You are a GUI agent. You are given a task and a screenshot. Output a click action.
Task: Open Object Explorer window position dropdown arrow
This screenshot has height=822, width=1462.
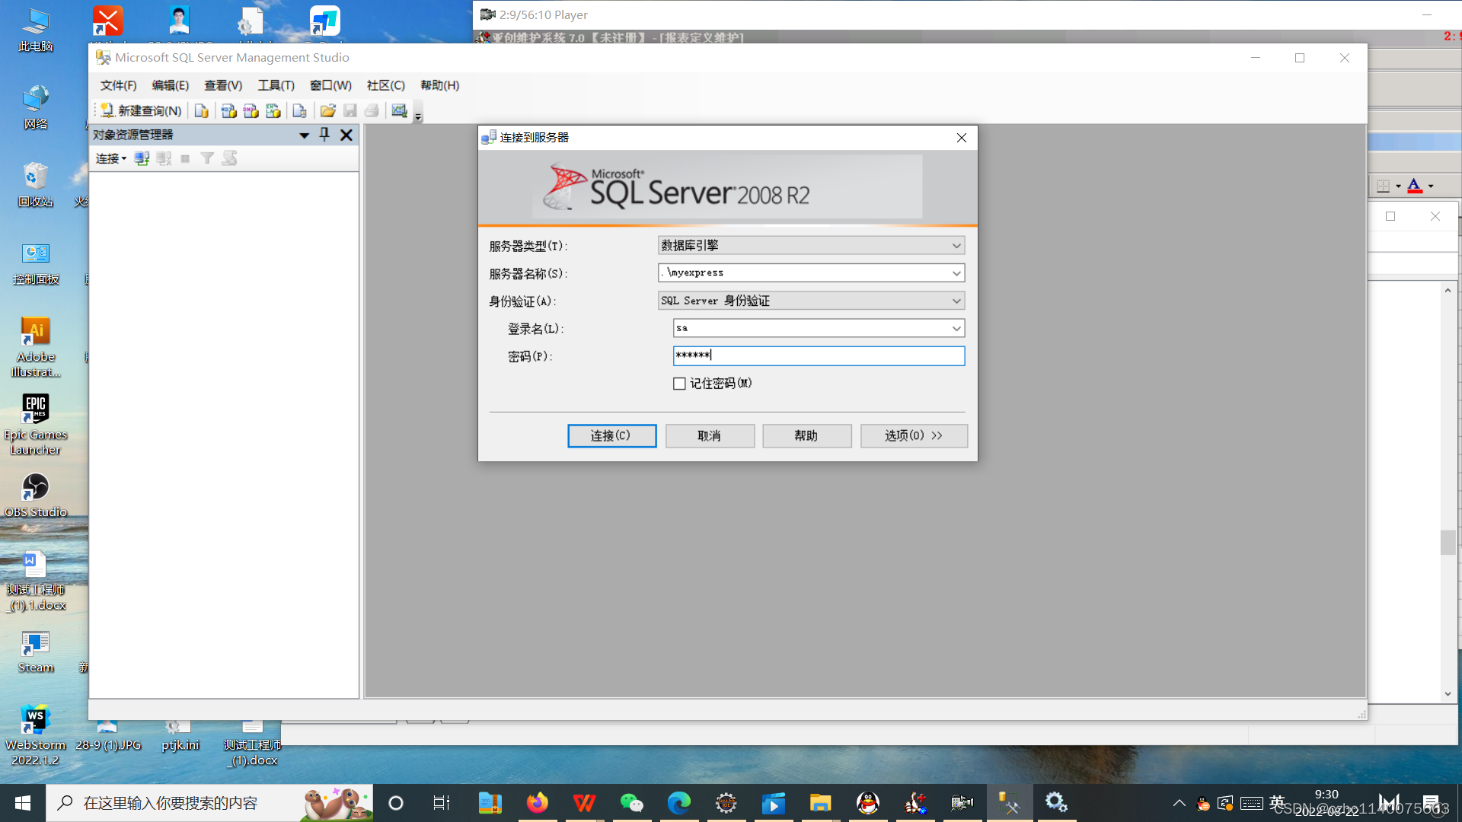coord(304,135)
